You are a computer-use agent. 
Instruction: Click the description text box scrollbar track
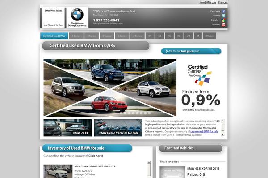(x=222, y=128)
